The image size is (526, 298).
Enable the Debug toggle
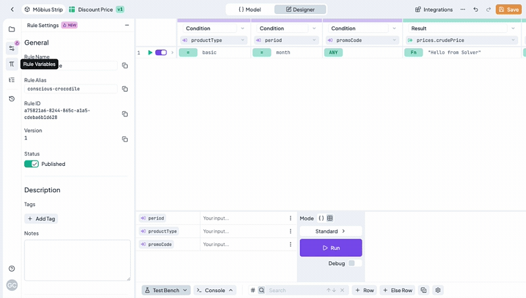[354, 263]
